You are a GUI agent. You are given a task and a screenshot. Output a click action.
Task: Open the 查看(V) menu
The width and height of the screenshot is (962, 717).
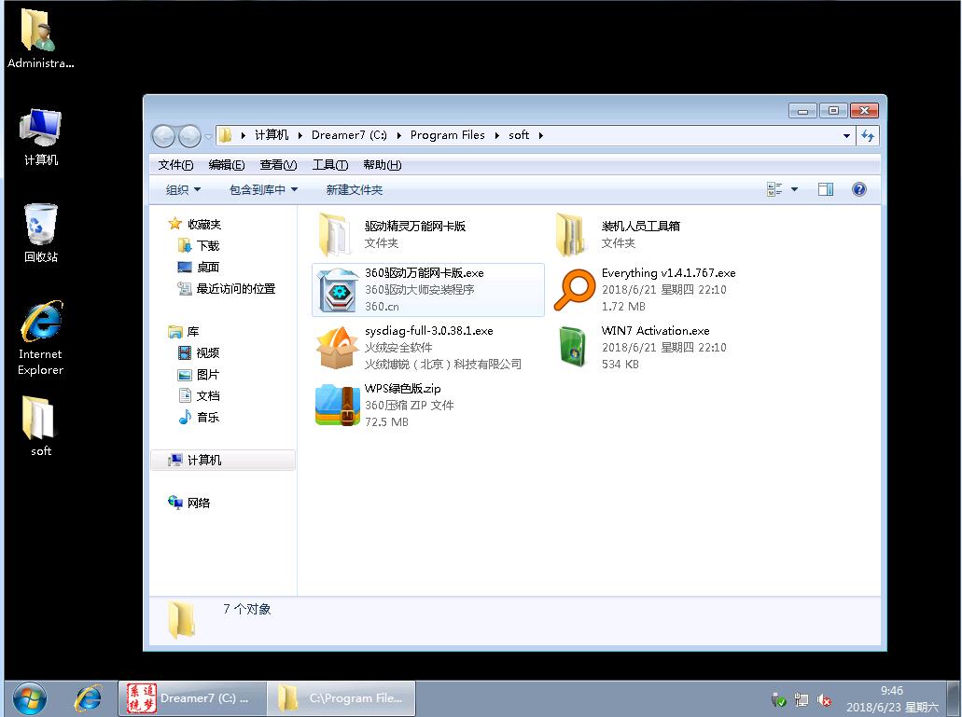(x=278, y=165)
